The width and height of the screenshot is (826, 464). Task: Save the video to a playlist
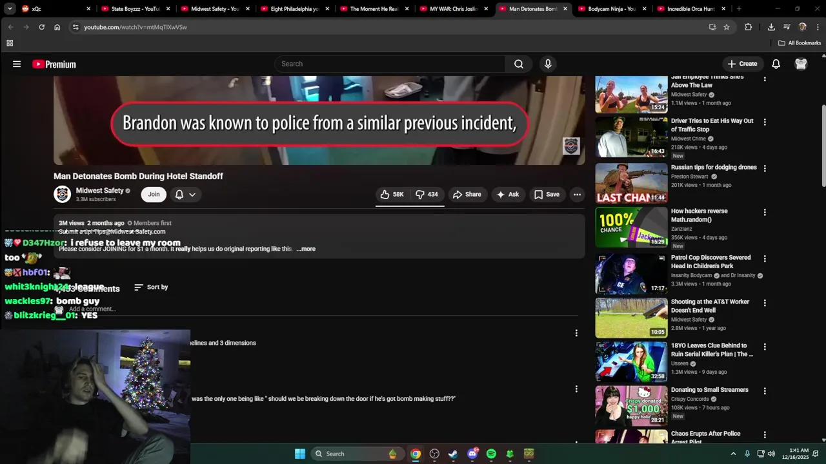[x=547, y=194]
